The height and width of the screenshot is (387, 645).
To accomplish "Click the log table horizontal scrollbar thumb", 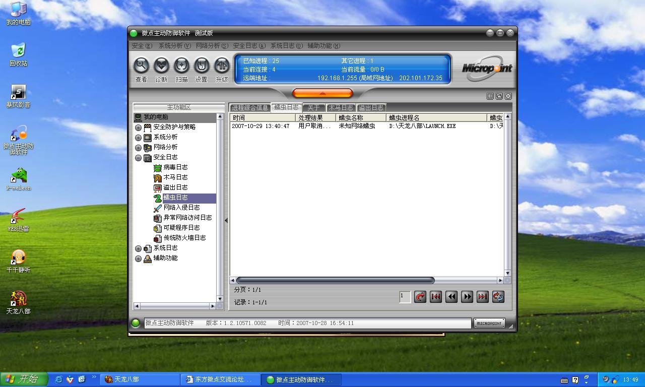I will [335, 280].
